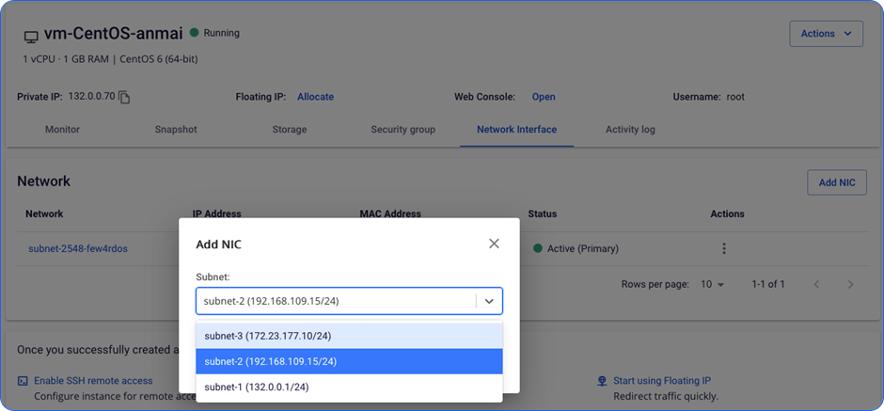Click the Add NIC button

point(836,182)
